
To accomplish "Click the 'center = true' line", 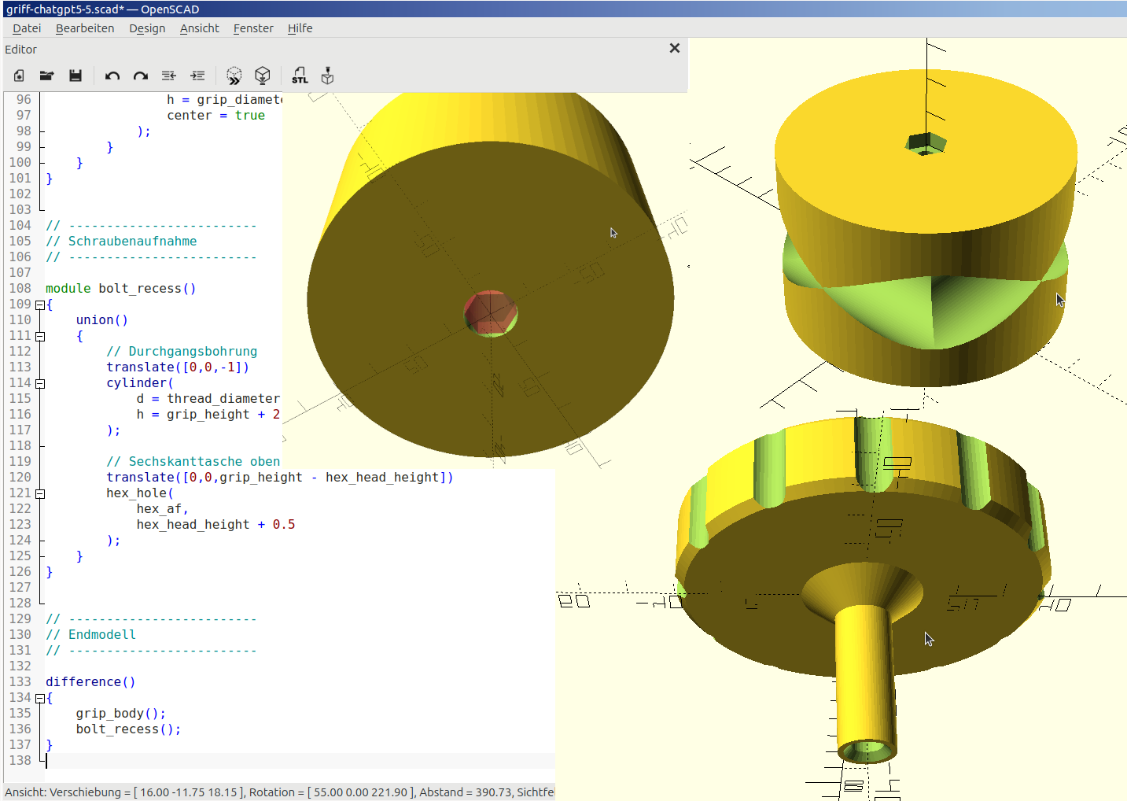I will [216, 116].
